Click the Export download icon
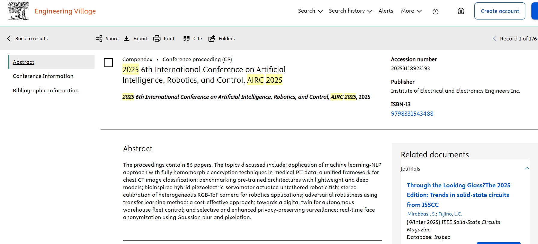Screen dimensions: 538x244 127,39
